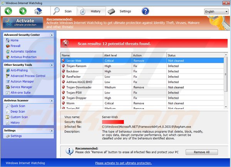Collapse the Settings sidebar panel
231x167 pixels.
(x=52, y=131)
